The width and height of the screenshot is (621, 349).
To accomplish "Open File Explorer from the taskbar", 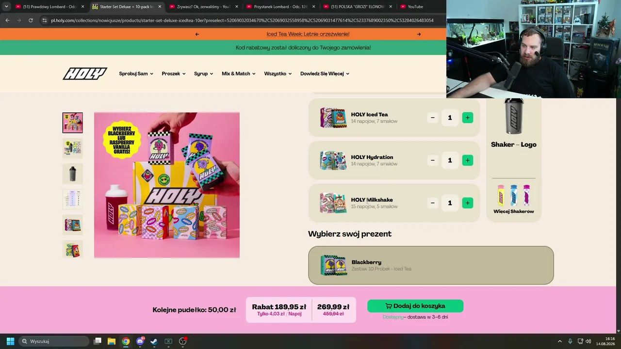I will [112, 341].
